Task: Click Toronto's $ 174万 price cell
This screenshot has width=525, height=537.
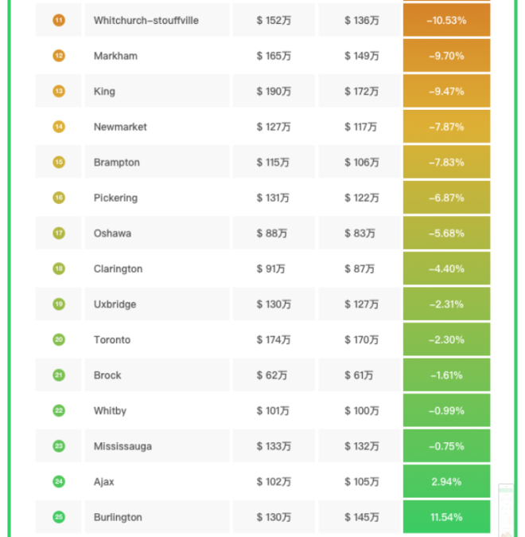Action: pyautogui.click(x=274, y=340)
